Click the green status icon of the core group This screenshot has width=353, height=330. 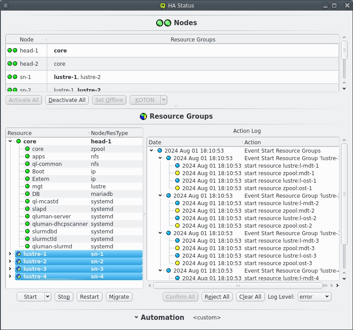pyautogui.click(x=19, y=141)
